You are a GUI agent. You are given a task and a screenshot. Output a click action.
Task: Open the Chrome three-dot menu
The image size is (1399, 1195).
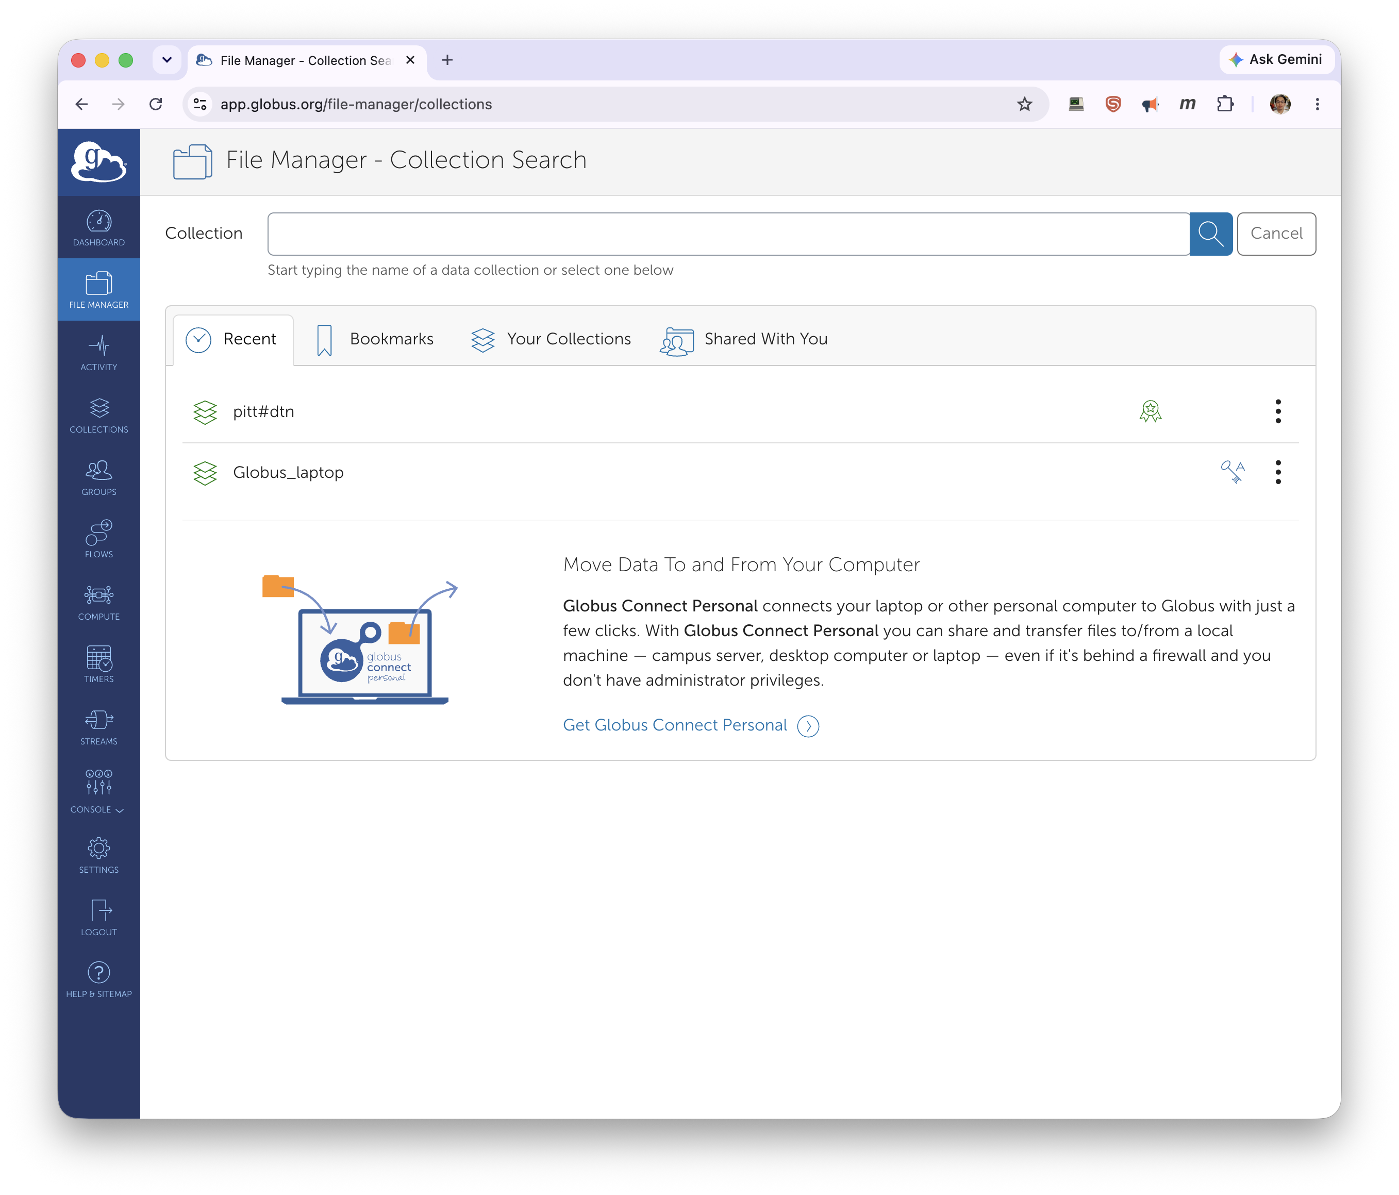1317,104
